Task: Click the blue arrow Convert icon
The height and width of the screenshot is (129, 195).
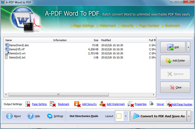Action: pyautogui.click(x=136, y=116)
